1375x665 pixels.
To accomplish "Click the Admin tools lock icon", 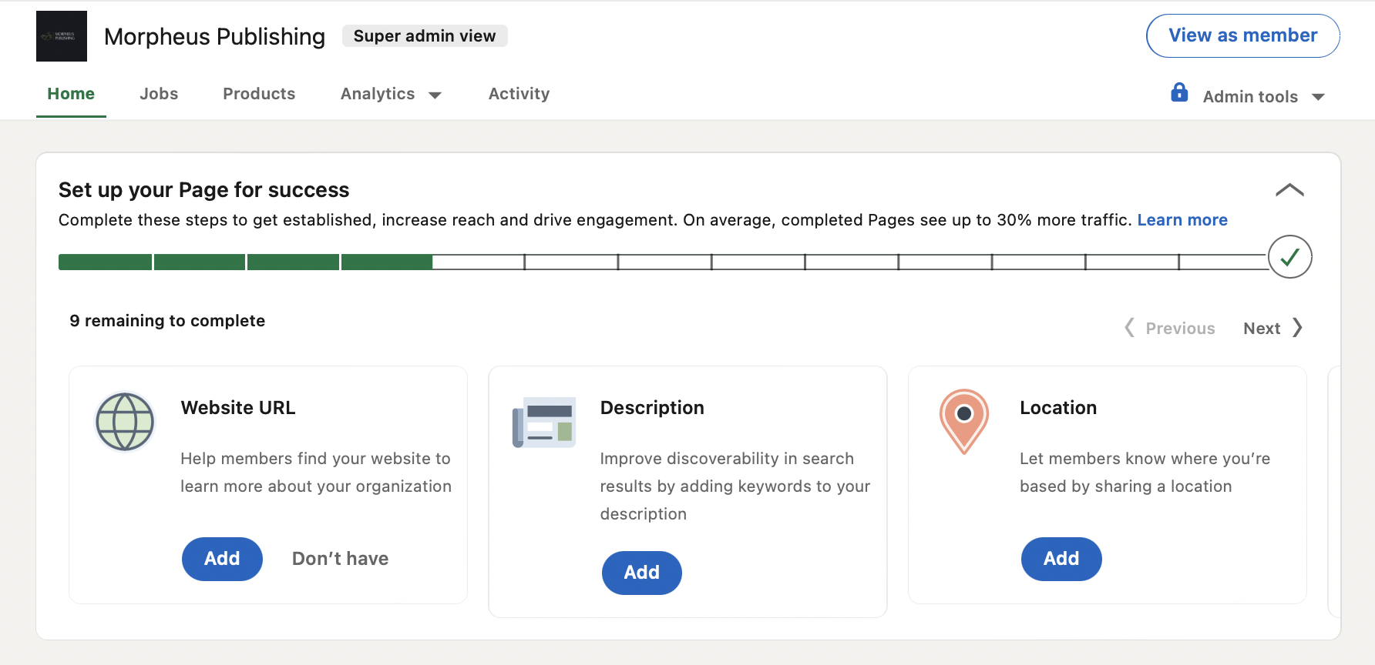I will (x=1179, y=92).
